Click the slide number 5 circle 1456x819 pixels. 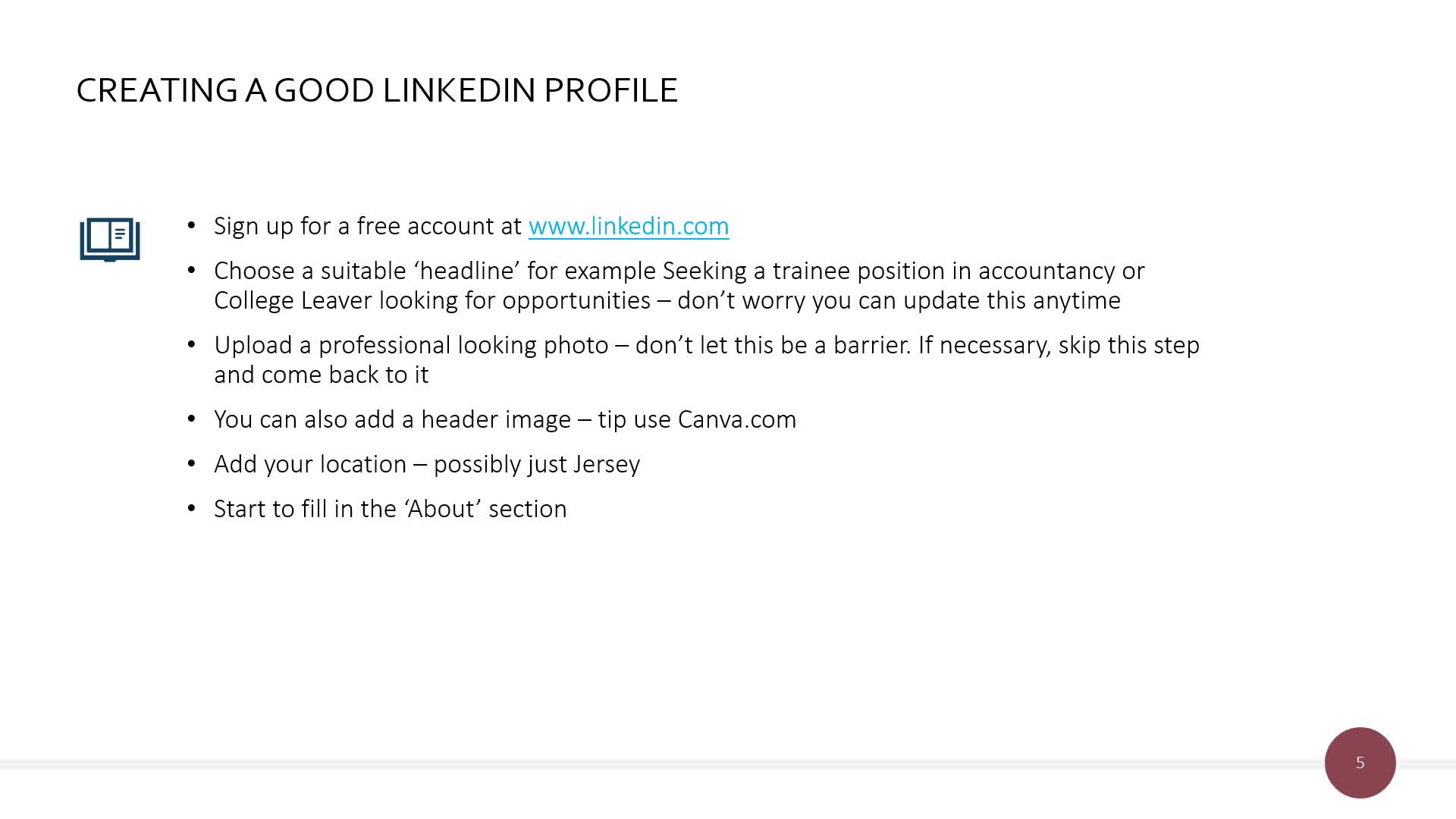1360,762
